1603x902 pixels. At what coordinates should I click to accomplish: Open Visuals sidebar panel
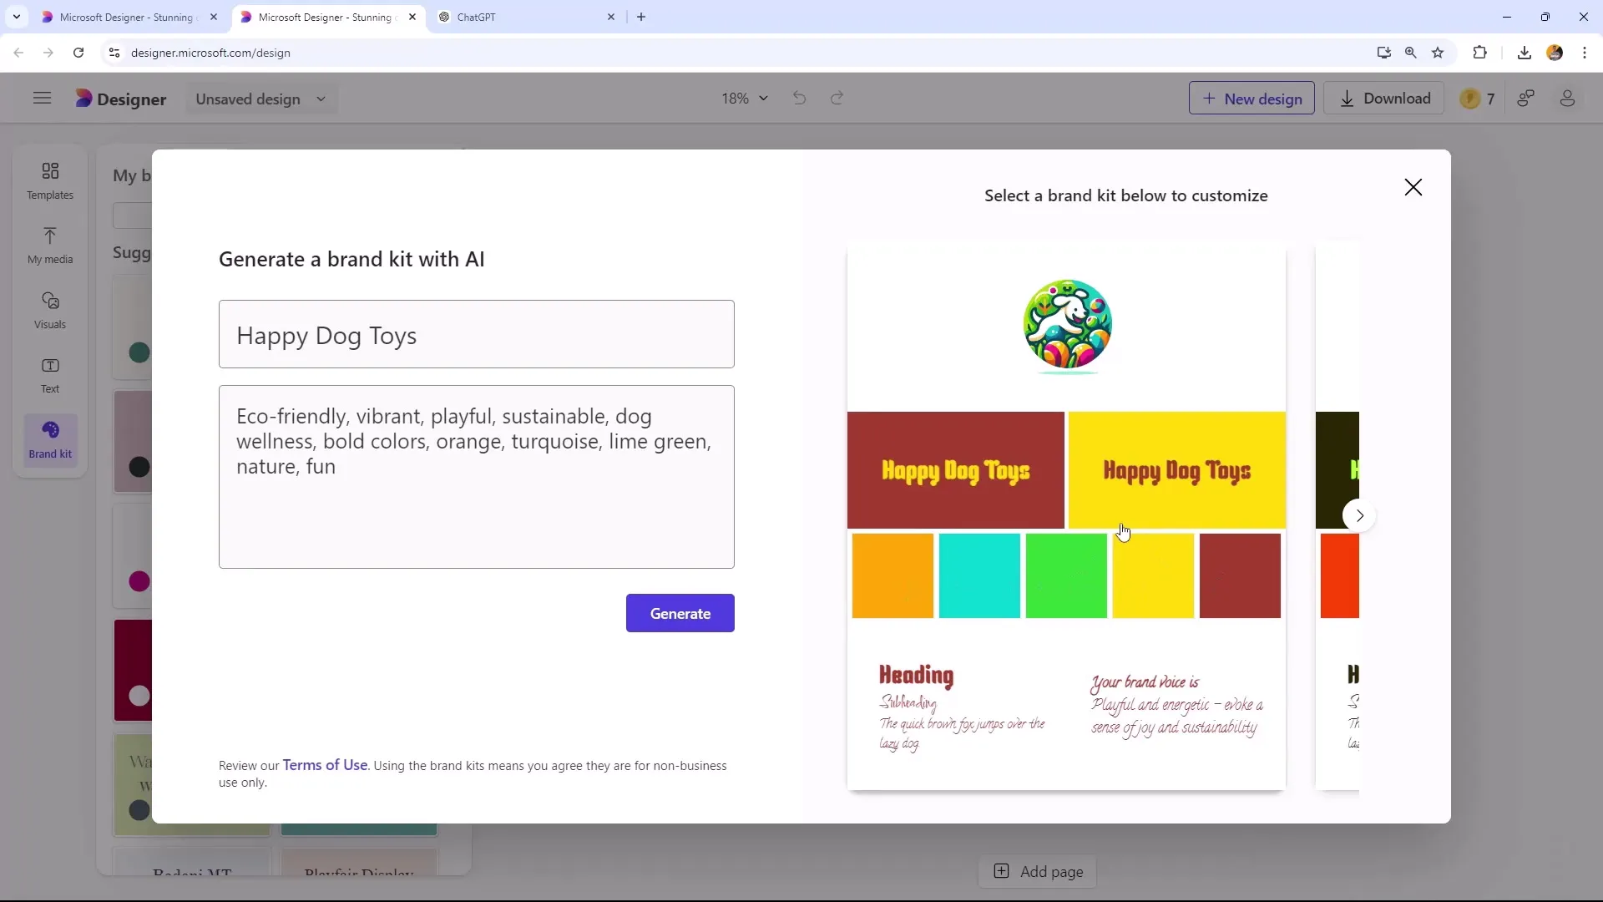[50, 310]
